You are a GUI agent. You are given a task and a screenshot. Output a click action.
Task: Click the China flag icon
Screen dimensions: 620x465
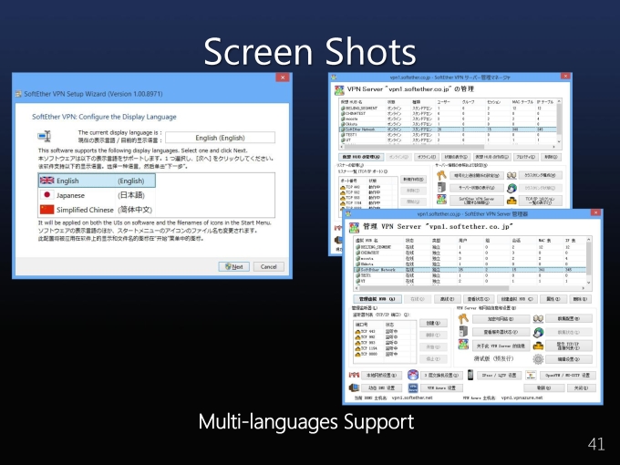(47, 209)
